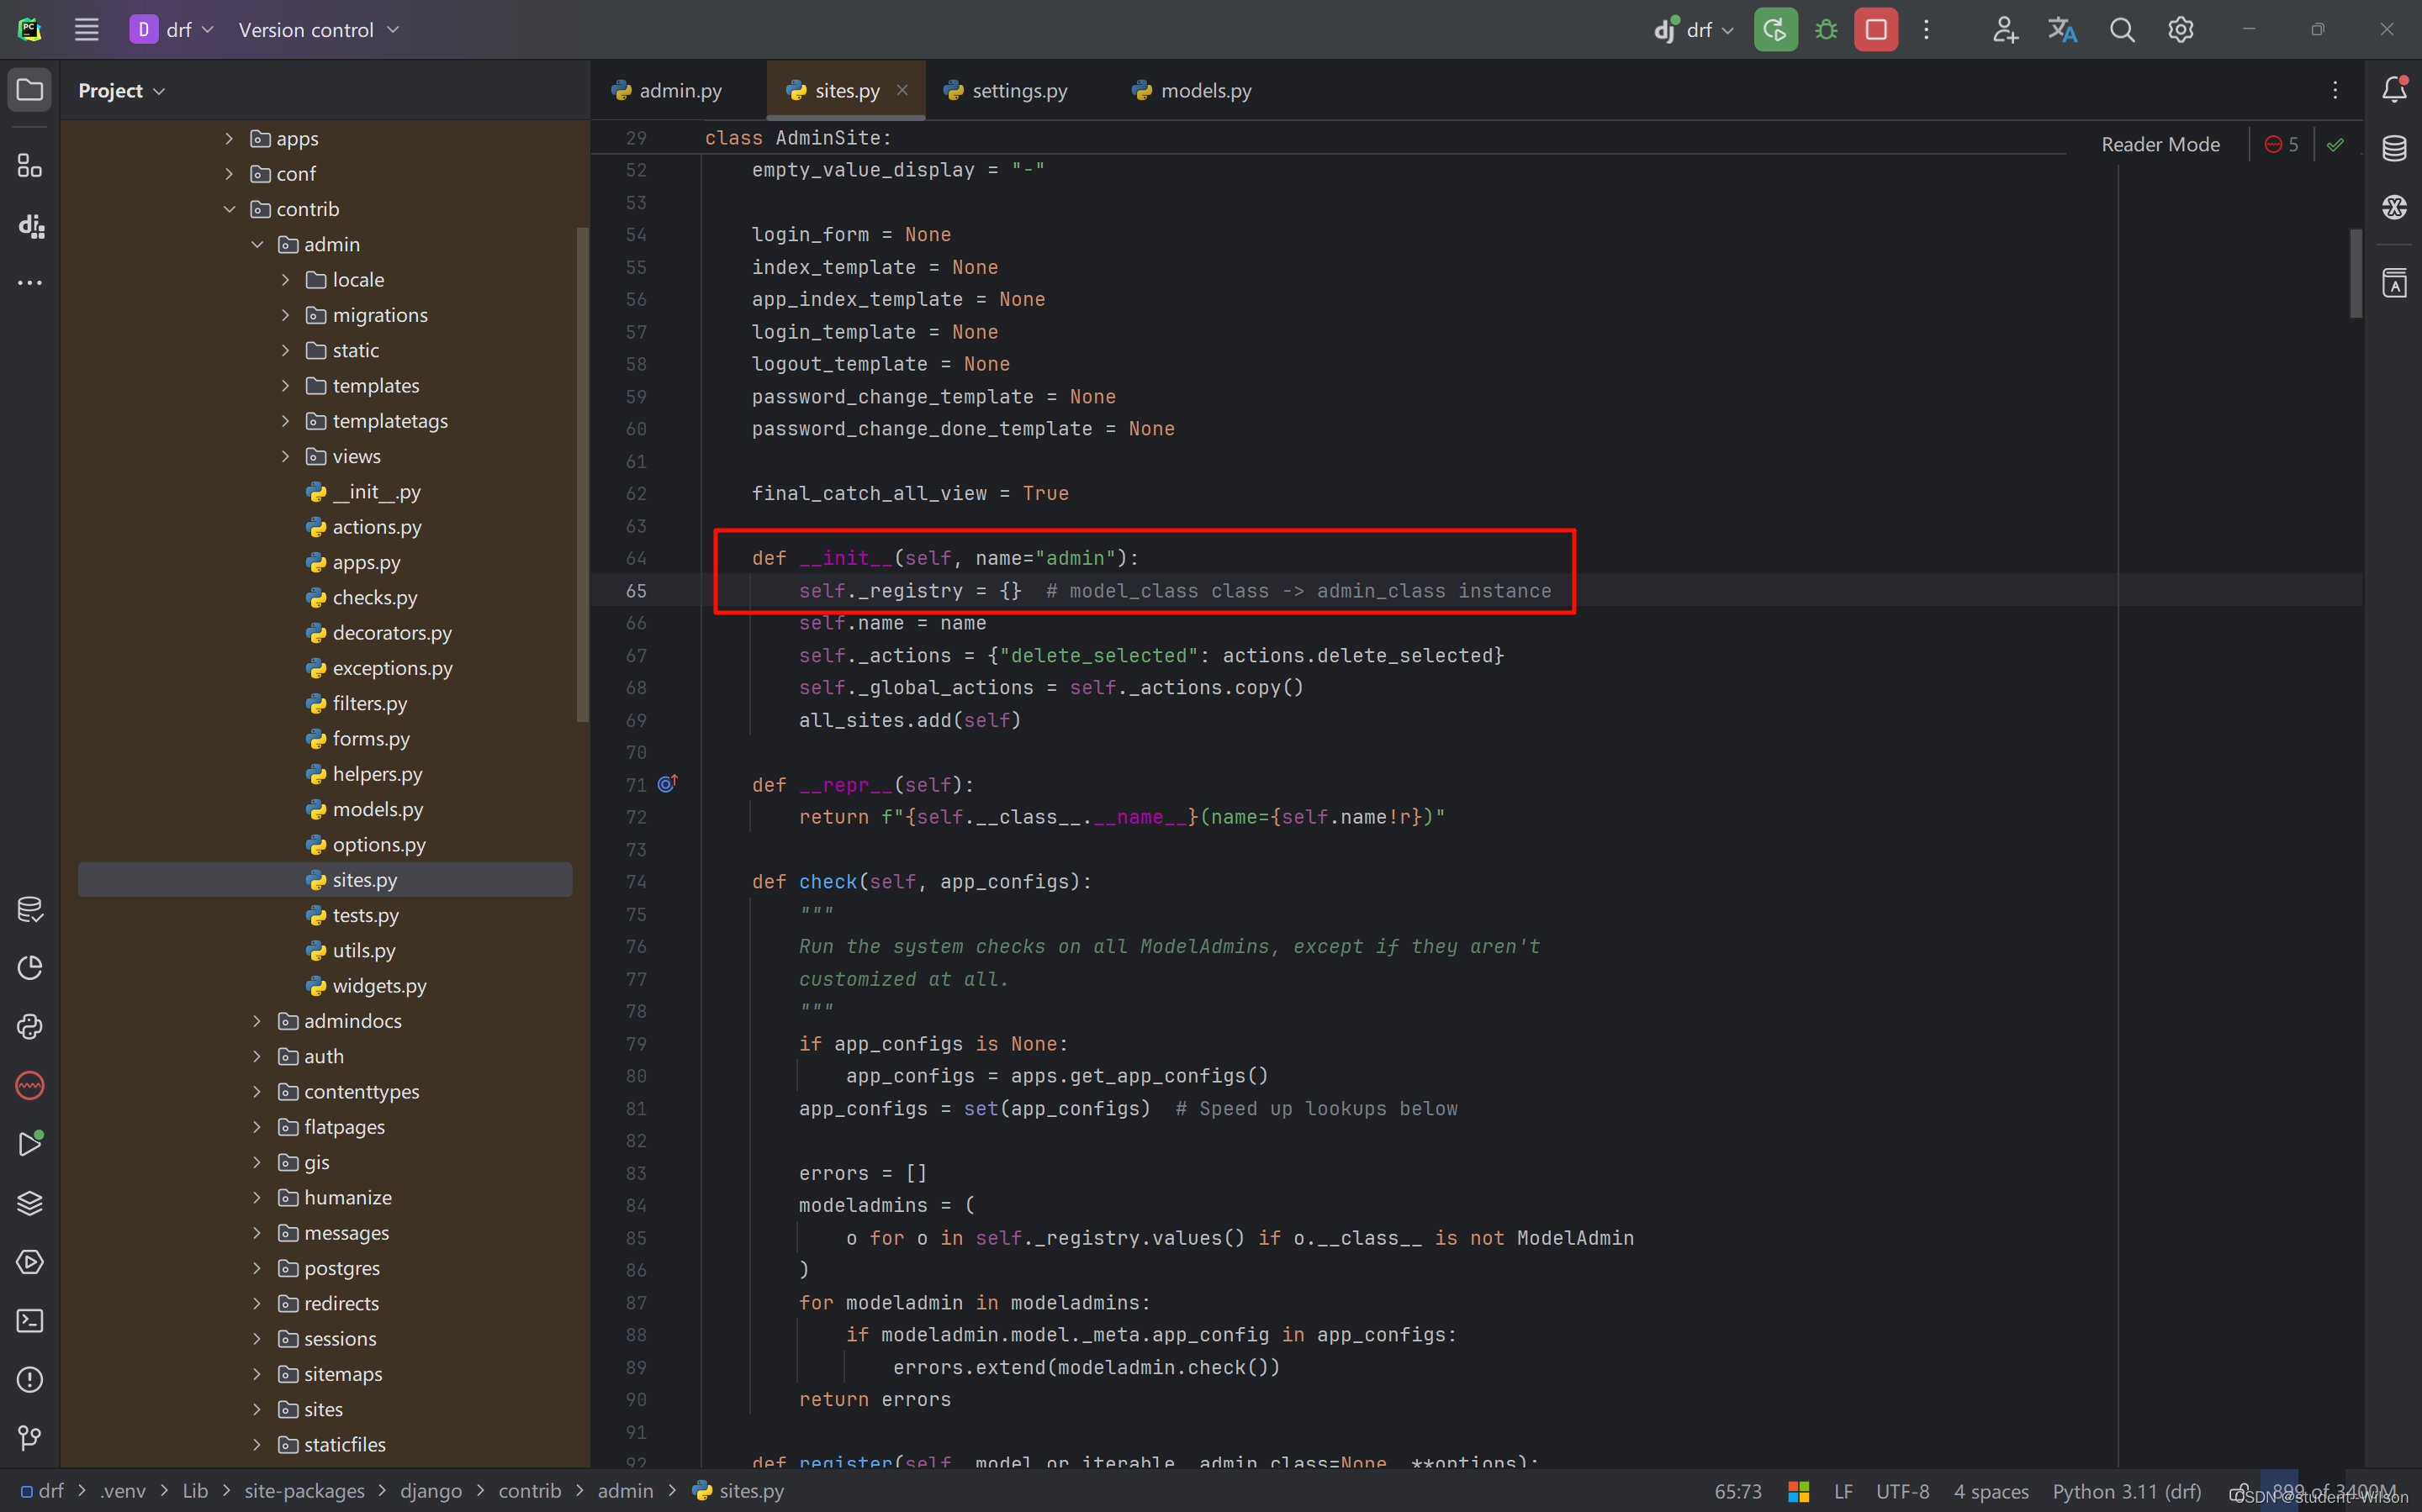2422x1512 pixels.
Task: Toggle Reader Mode in the editor
Action: 2161,145
